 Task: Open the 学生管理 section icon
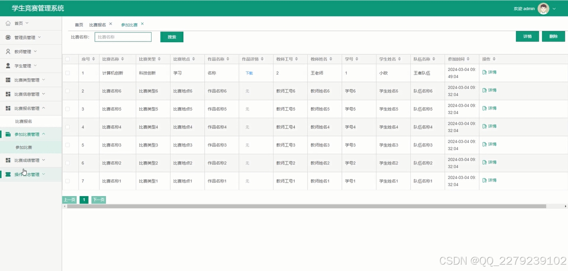coord(7,65)
